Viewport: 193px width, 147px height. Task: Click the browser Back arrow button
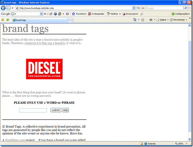click(x=3, y=8)
